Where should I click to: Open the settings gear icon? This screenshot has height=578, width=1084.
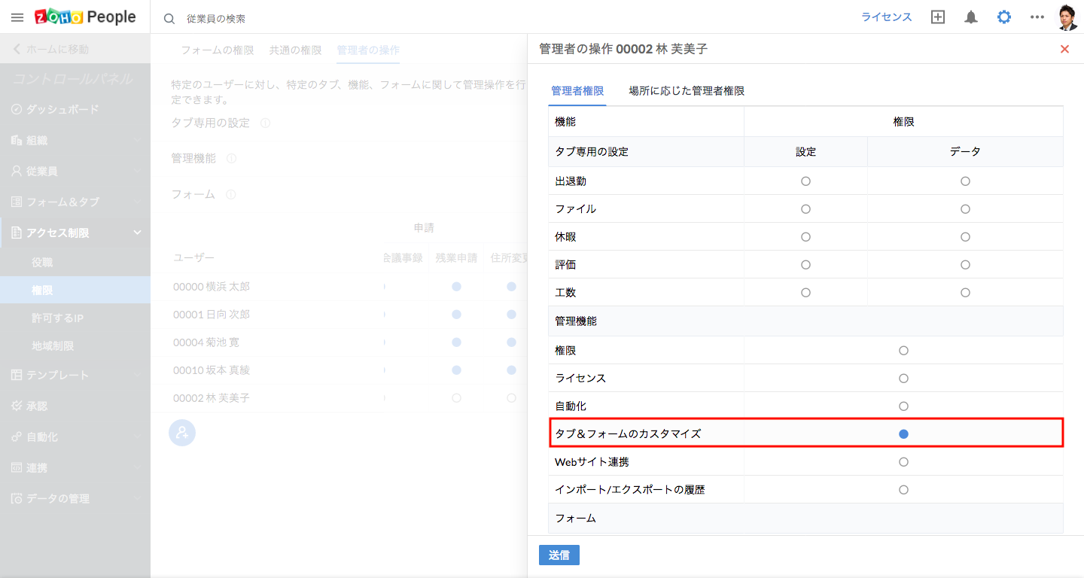(x=1004, y=17)
